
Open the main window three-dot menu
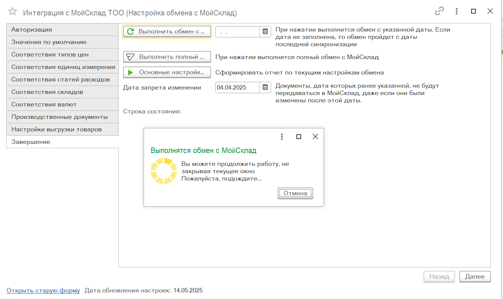click(x=456, y=11)
